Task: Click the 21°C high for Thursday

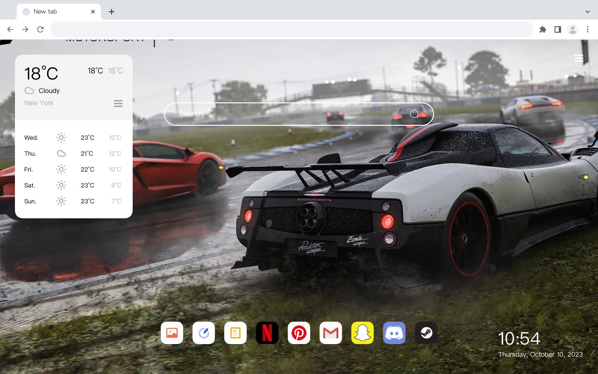Action: point(87,153)
